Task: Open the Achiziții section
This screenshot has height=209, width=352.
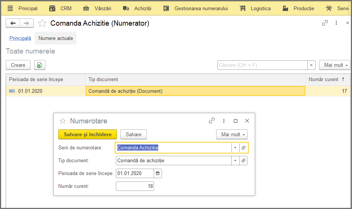Action: pyautogui.click(x=143, y=9)
